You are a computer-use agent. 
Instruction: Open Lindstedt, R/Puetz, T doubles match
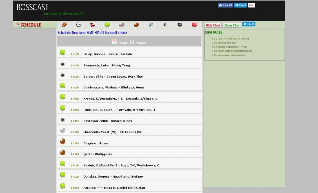pyautogui.click(x=119, y=110)
